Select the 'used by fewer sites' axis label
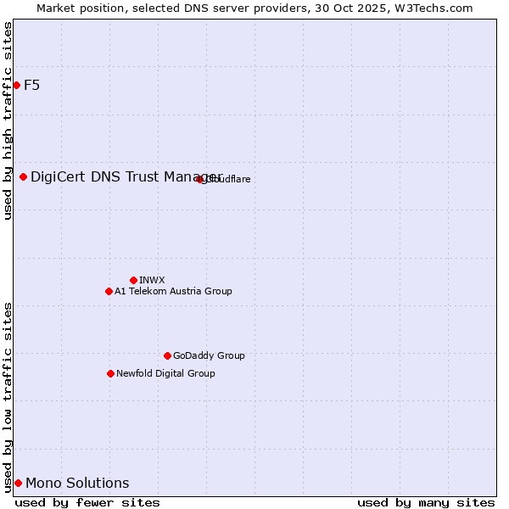The height and width of the screenshot is (509, 509). click(87, 502)
